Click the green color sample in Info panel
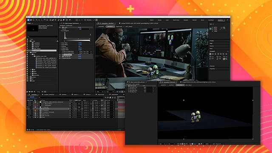This screenshot has height=153, width=272. point(210,29)
